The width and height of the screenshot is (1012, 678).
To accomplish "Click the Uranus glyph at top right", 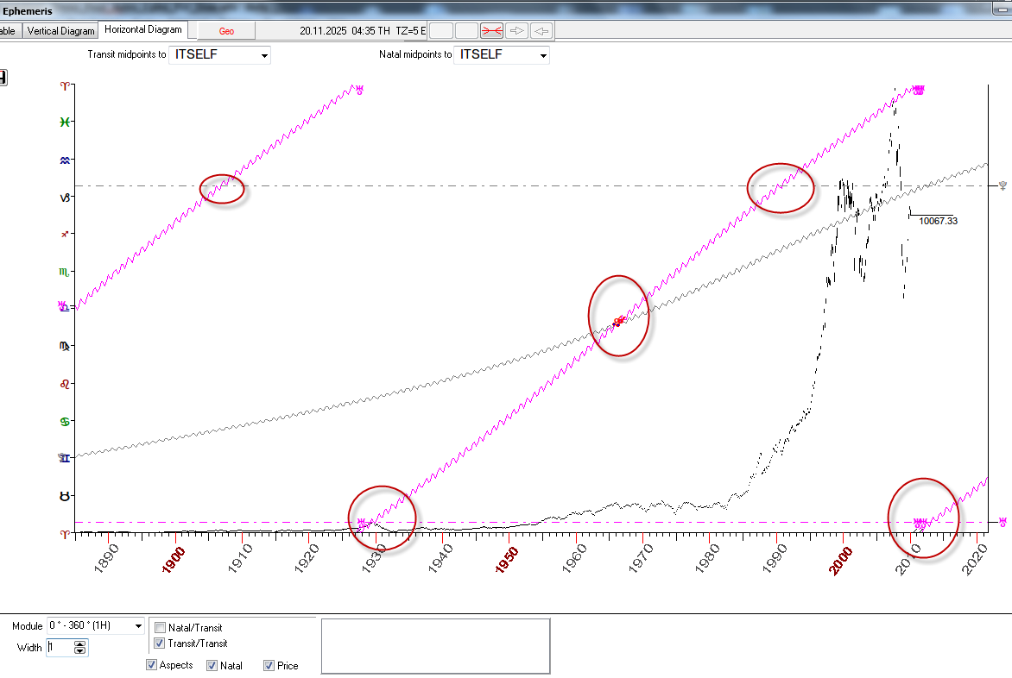I will pyautogui.click(x=919, y=90).
